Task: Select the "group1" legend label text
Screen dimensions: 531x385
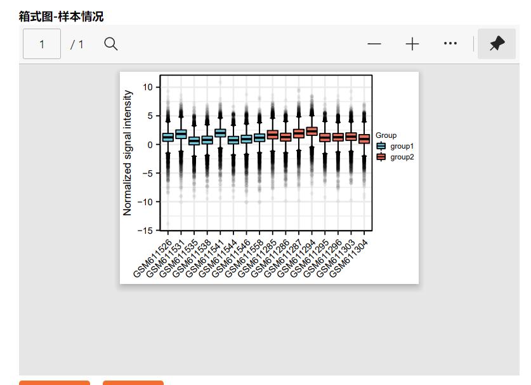Action: point(402,146)
